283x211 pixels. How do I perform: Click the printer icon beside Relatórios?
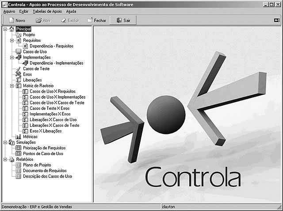12,159
